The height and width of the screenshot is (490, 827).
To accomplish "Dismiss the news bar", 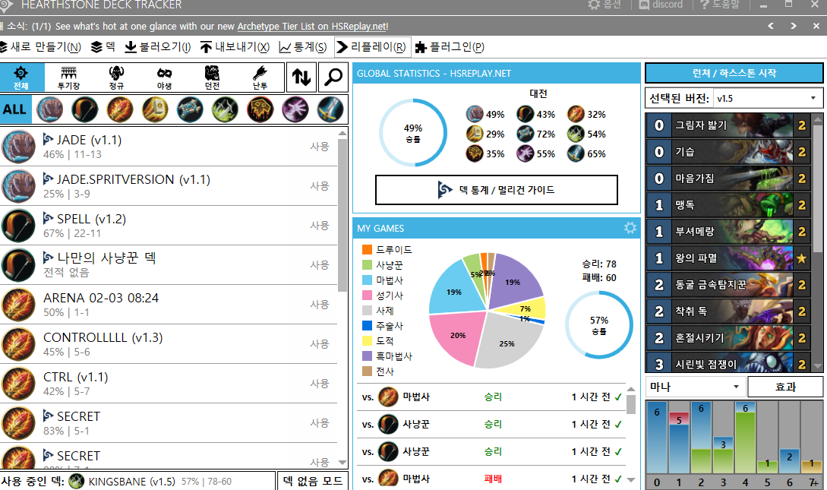I will click(x=816, y=26).
